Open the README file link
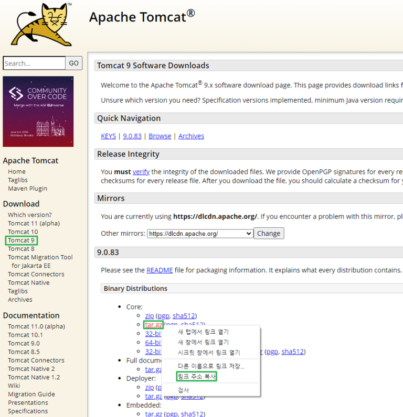 [x=160, y=270]
